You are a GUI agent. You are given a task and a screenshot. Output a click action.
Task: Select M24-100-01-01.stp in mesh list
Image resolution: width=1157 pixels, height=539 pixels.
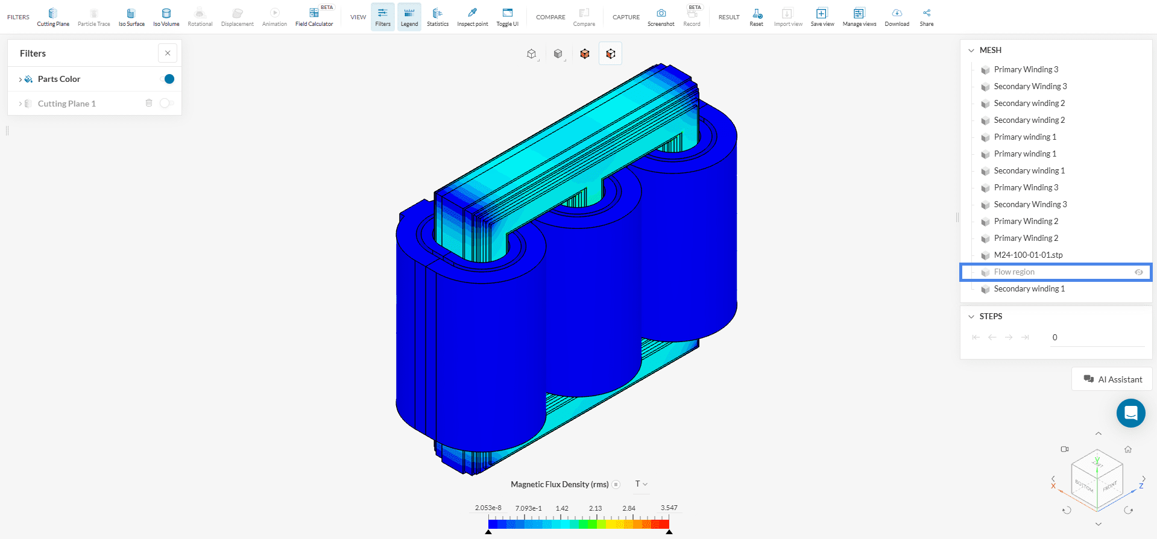[x=1028, y=255]
